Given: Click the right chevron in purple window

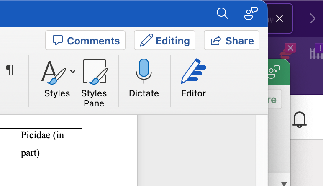Looking at the screenshot, I should click(313, 18).
